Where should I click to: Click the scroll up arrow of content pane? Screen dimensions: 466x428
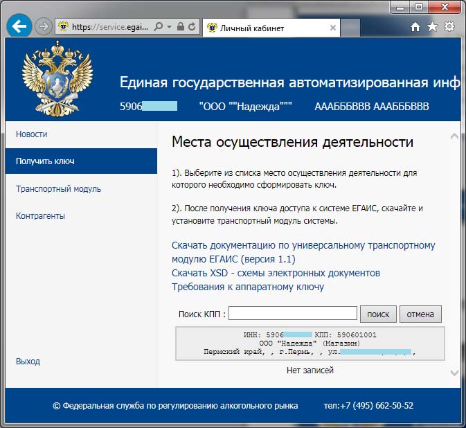[454, 136]
